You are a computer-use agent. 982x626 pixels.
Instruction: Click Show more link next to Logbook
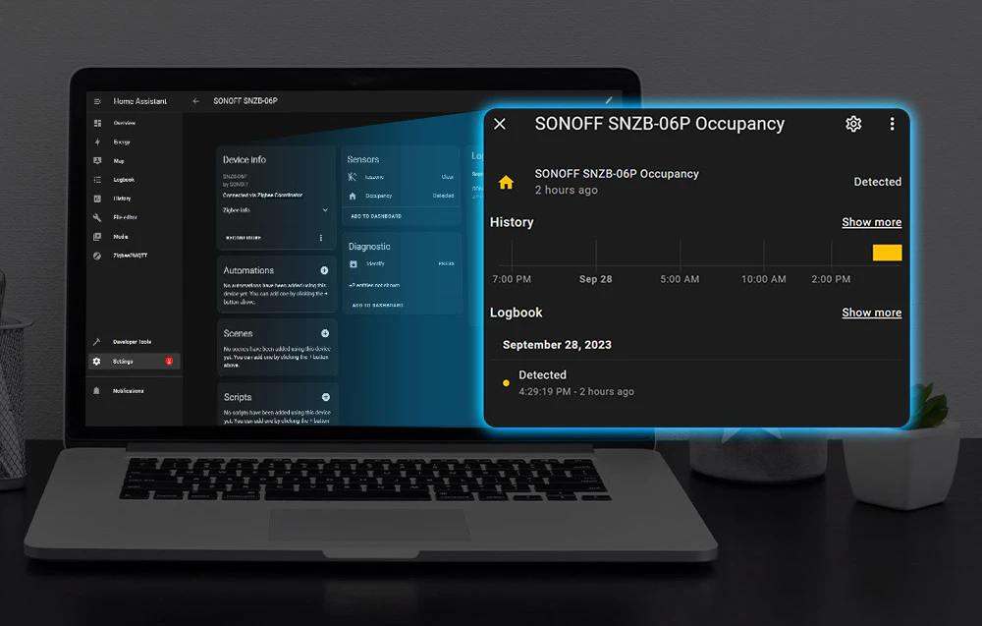pos(871,313)
